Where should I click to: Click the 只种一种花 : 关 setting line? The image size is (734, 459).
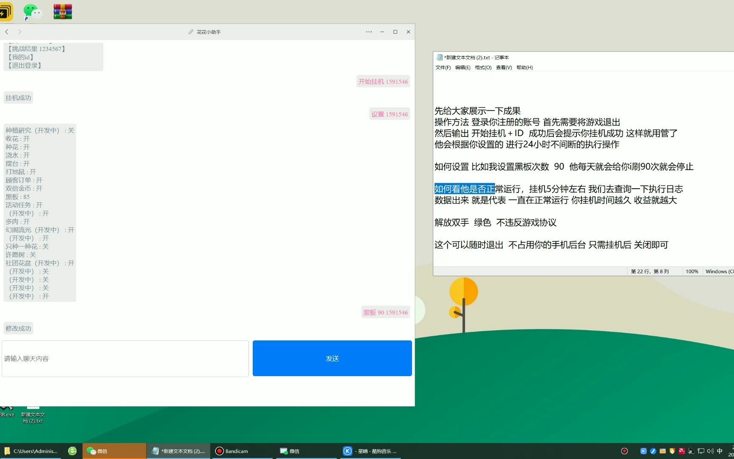27,246
